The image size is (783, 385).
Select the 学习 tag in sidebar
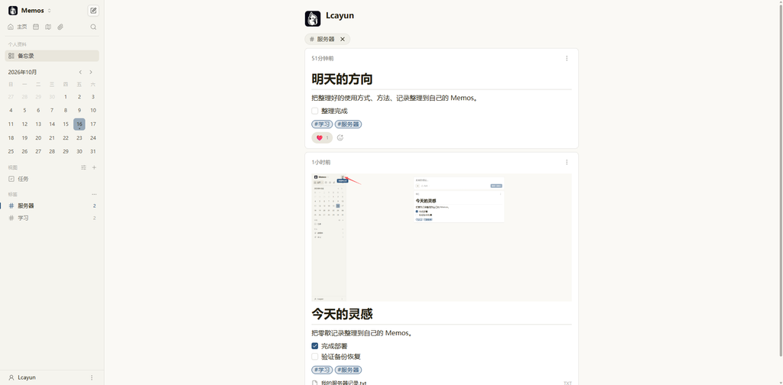point(52,218)
